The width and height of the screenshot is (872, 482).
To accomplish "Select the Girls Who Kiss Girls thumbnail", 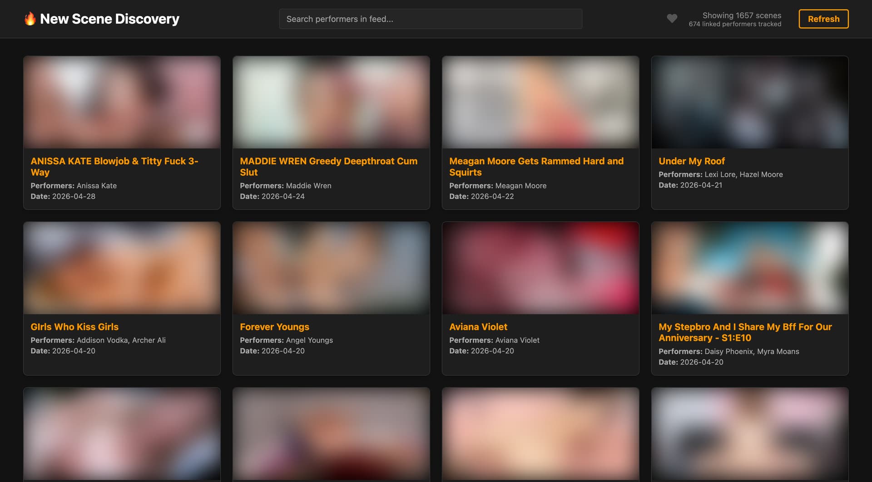I will coord(122,268).
